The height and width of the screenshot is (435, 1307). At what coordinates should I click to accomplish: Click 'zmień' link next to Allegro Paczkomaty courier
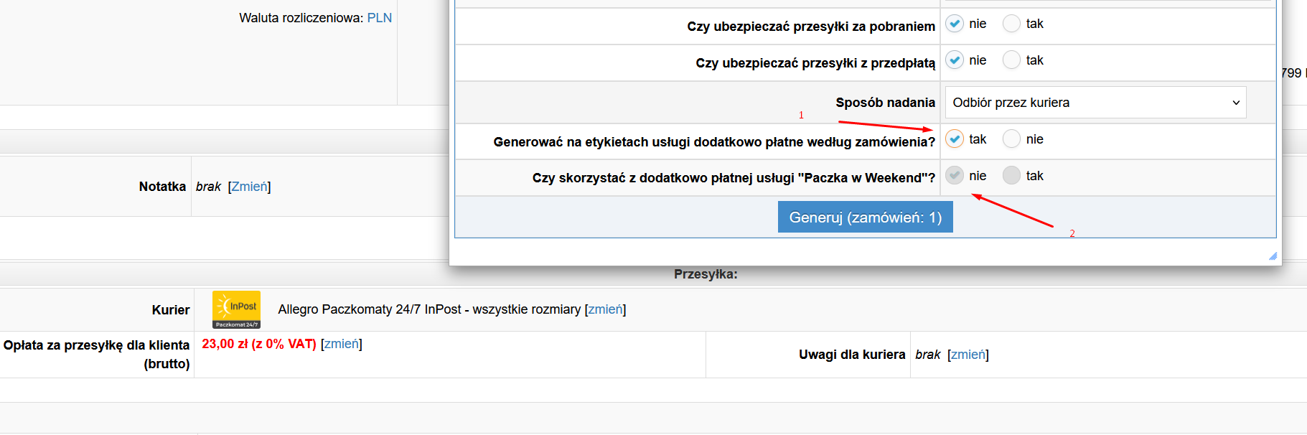pos(605,309)
